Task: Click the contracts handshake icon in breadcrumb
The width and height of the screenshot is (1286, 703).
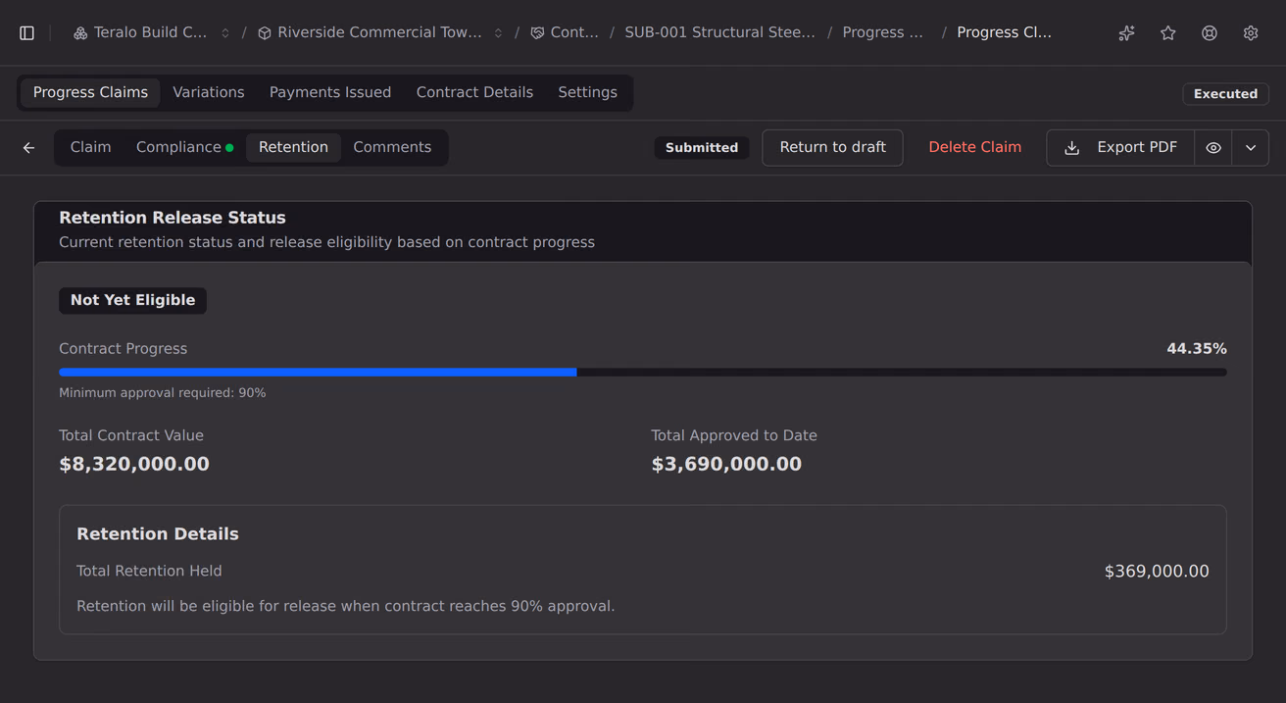Action: [537, 33]
